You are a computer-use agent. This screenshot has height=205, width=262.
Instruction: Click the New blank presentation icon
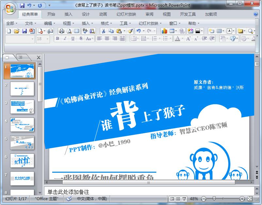[9, 31]
